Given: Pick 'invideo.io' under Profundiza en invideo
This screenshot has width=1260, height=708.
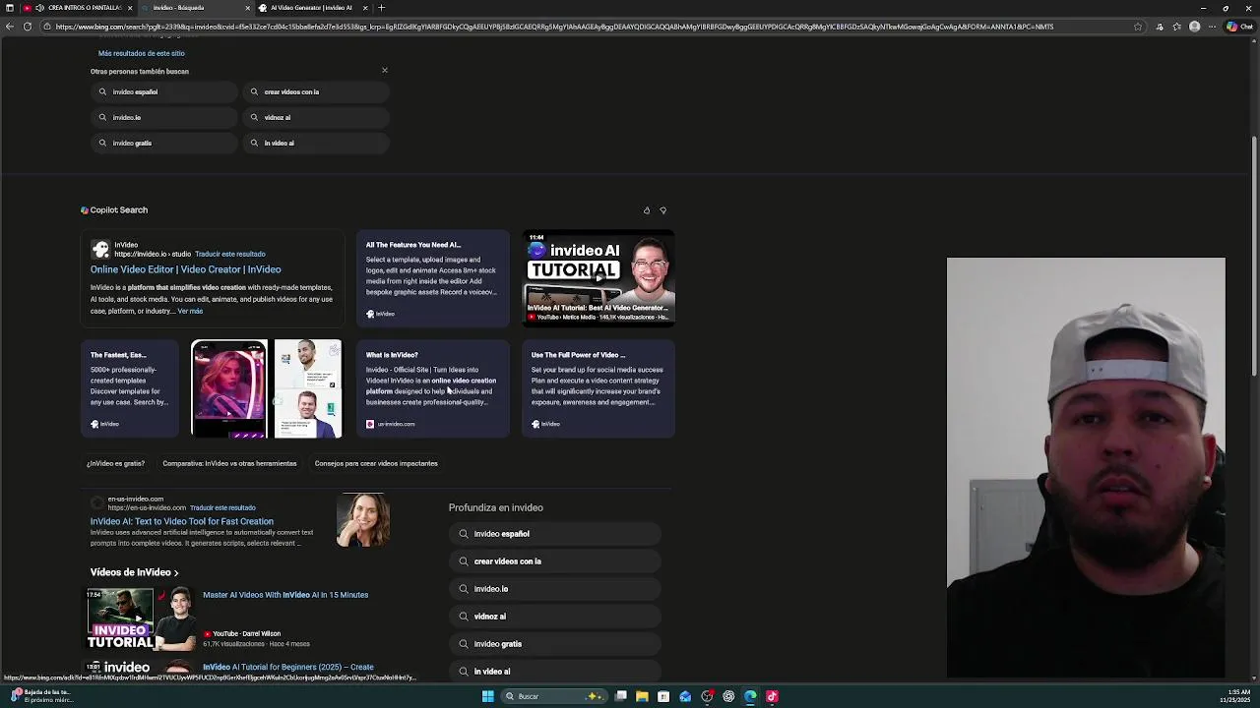Looking at the screenshot, I should click(x=555, y=589).
